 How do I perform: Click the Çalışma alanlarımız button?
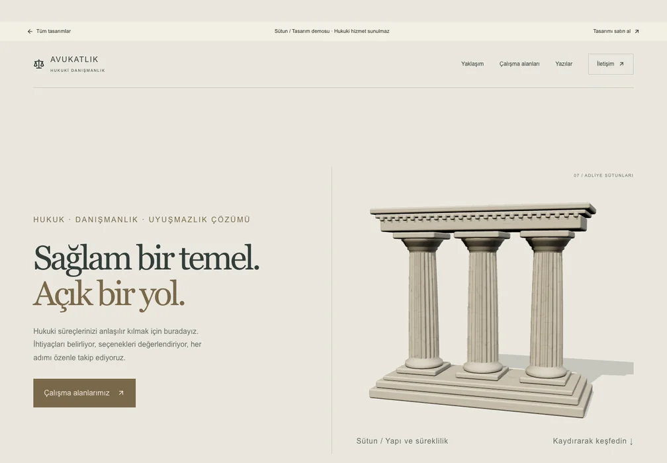click(x=85, y=394)
